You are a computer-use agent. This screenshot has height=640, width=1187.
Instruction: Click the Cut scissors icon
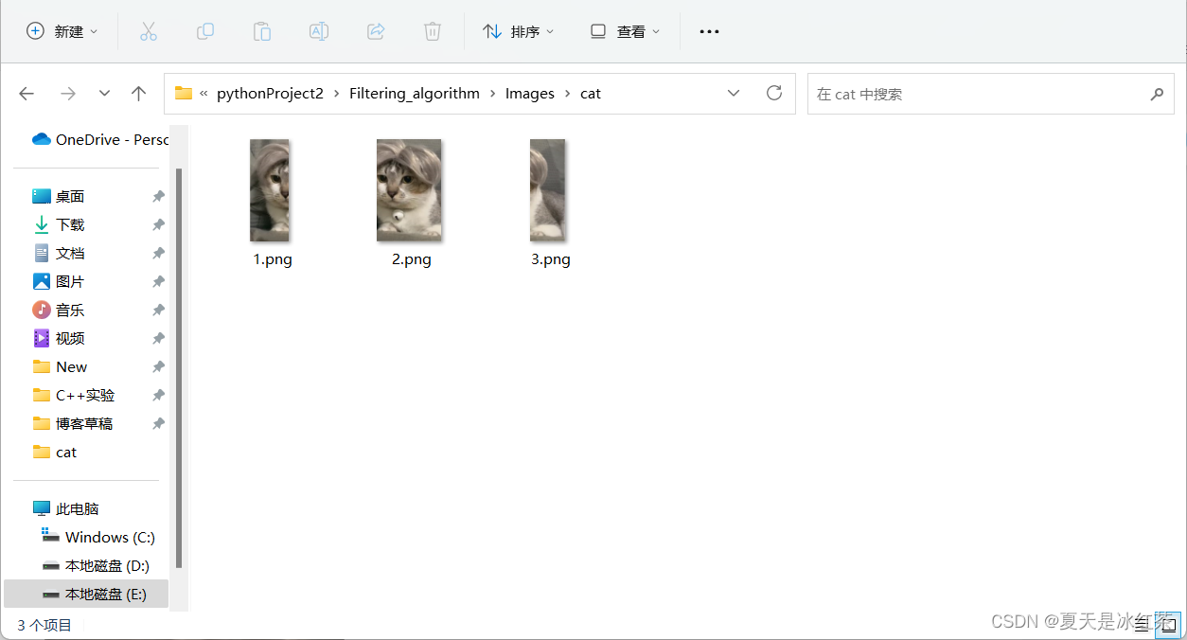click(x=149, y=31)
